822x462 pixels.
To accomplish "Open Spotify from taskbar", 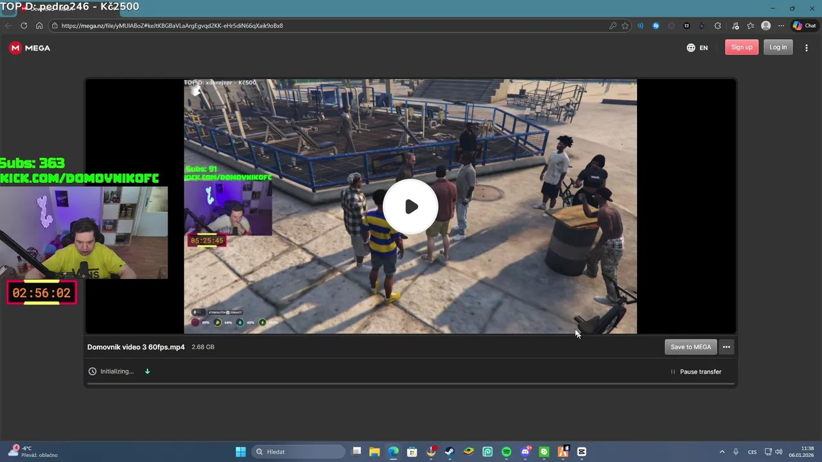I will [506, 452].
